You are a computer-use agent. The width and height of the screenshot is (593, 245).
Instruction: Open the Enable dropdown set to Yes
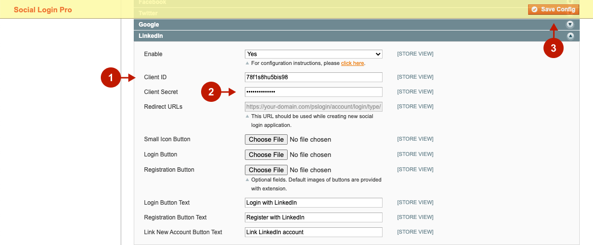tap(313, 54)
